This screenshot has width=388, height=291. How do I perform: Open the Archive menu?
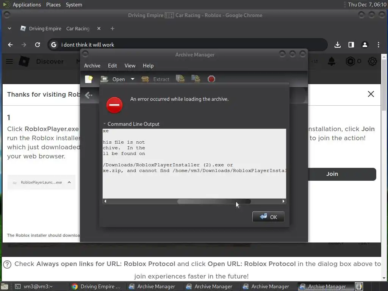92,66
